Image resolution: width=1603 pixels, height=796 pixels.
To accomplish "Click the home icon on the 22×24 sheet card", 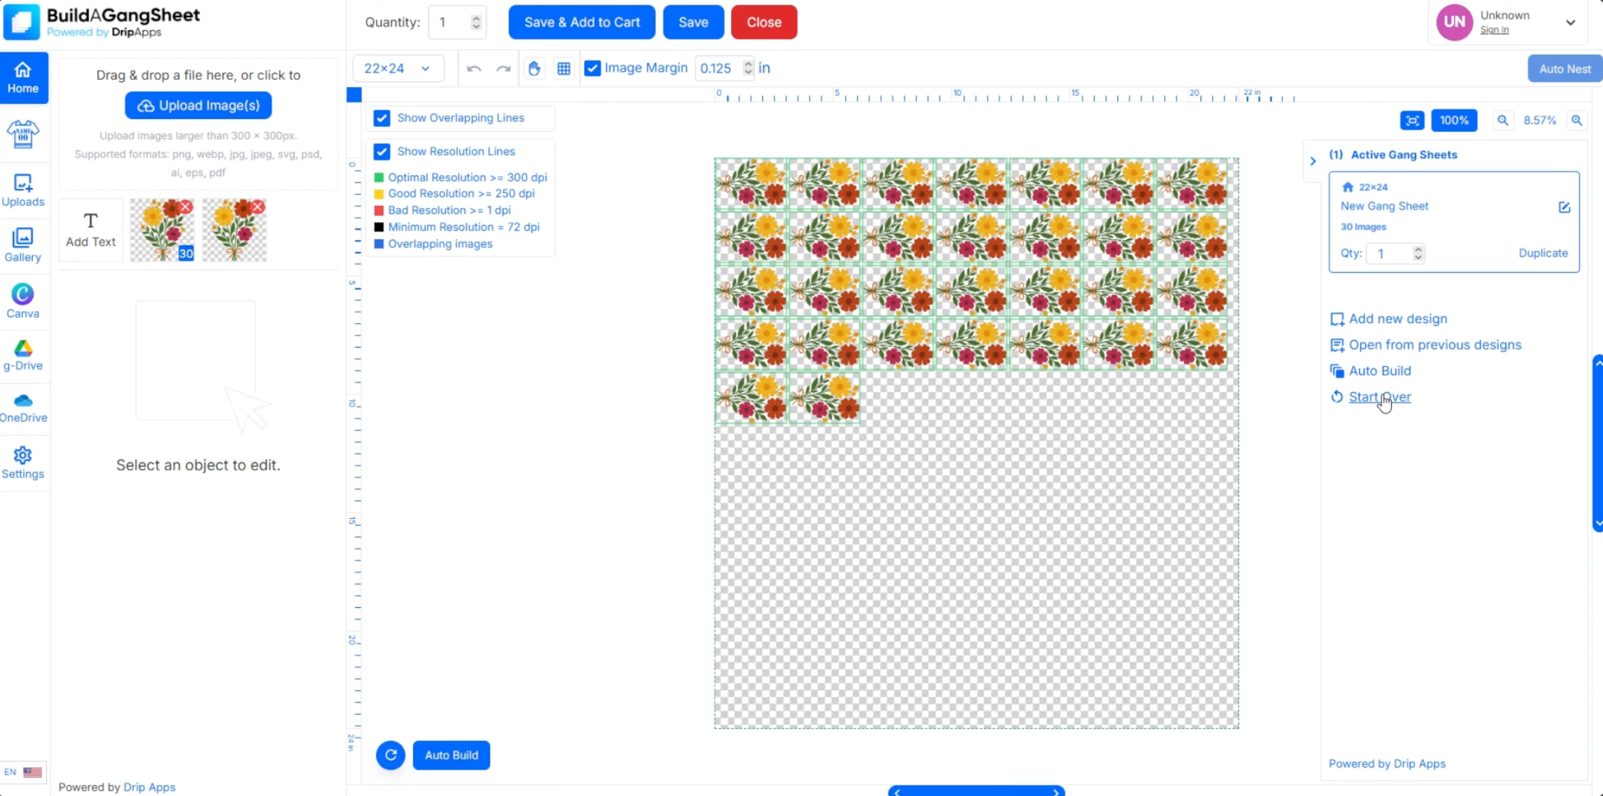I will 1348,187.
